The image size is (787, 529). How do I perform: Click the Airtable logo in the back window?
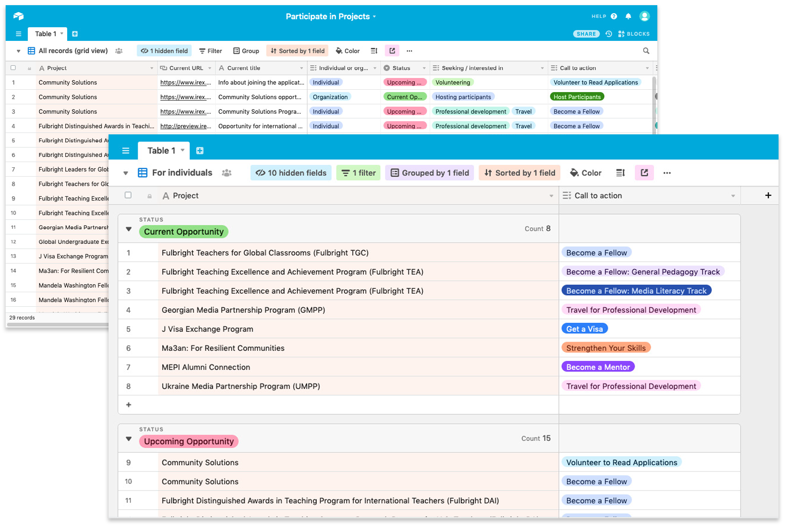coord(18,16)
